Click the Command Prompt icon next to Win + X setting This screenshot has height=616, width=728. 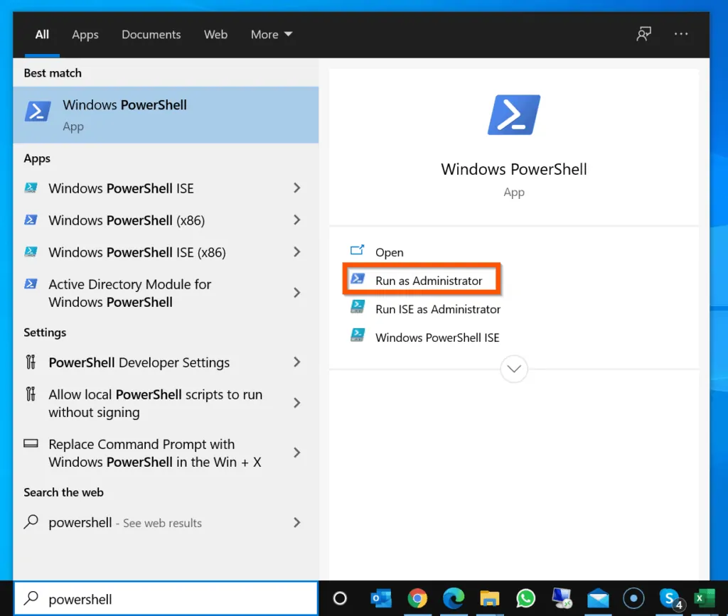pos(31,443)
